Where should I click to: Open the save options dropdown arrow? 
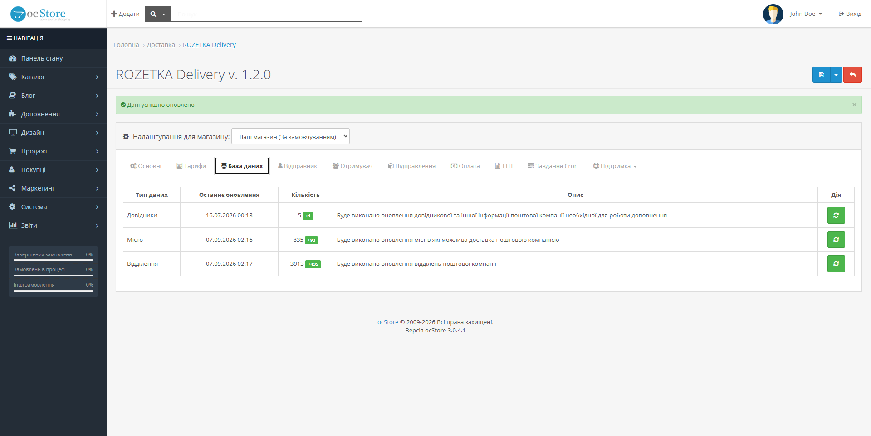pos(836,75)
